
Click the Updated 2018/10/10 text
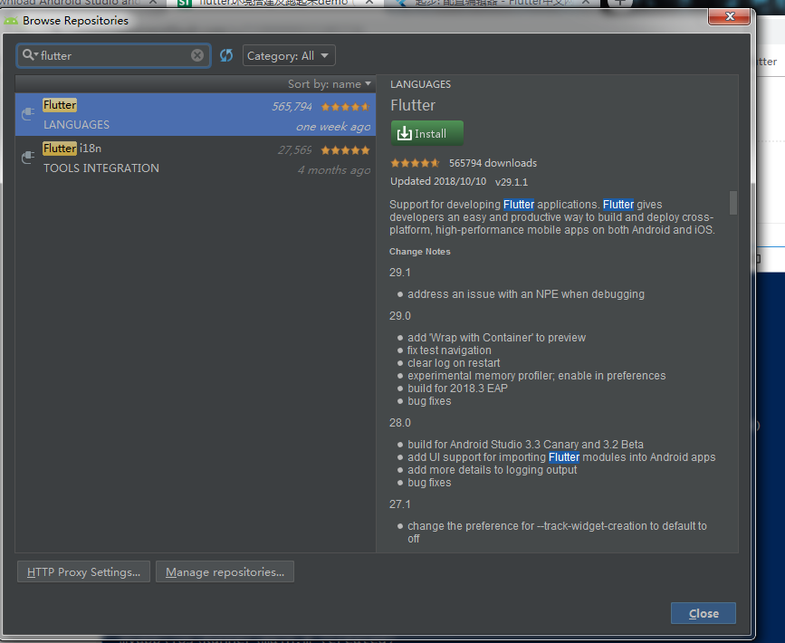coord(438,181)
